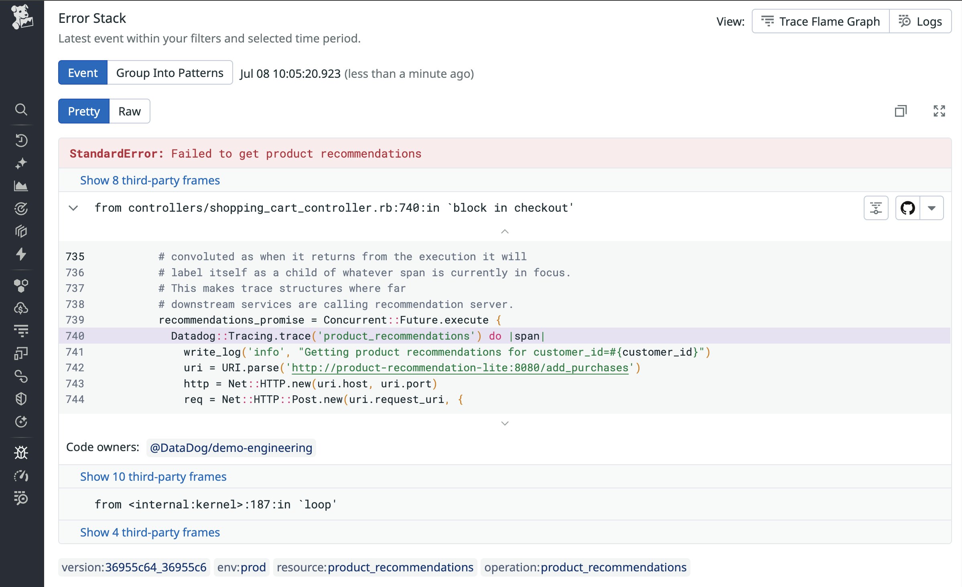962x587 pixels.
Task: Switch to the Logs view
Action: tap(920, 21)
